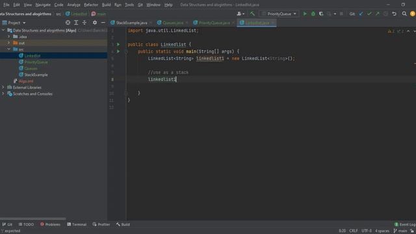Click Project panel horizontal scrollbar
The height and width of the screenshot is (234, 416).
coord(33,219)
